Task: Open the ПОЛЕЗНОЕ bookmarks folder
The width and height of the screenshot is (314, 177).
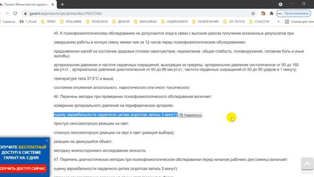Action: (x=97, y=22)
